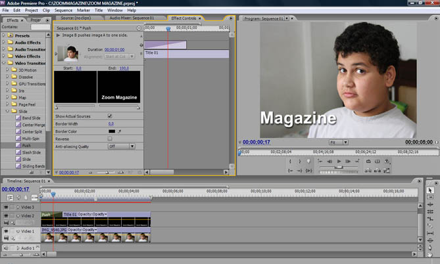Click the Duration timecode value
440x264 pixels.
coord(114,50)
